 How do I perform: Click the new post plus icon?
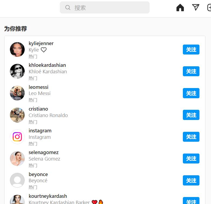tap(209, 8)
